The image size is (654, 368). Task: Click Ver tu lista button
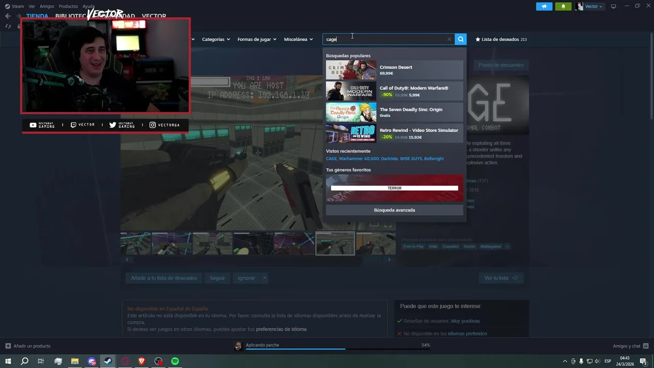point(501,278)
